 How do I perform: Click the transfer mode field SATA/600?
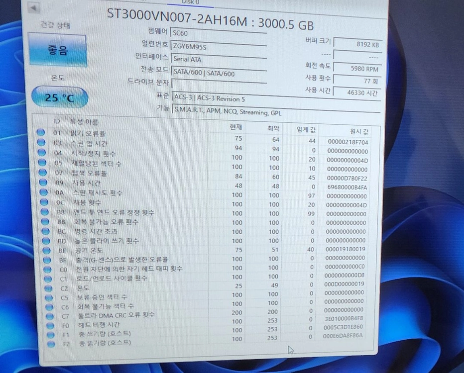coord(219,73)
